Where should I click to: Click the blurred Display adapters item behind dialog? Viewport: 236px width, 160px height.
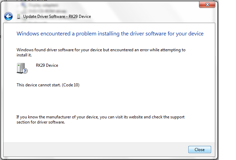pos(43,5)
